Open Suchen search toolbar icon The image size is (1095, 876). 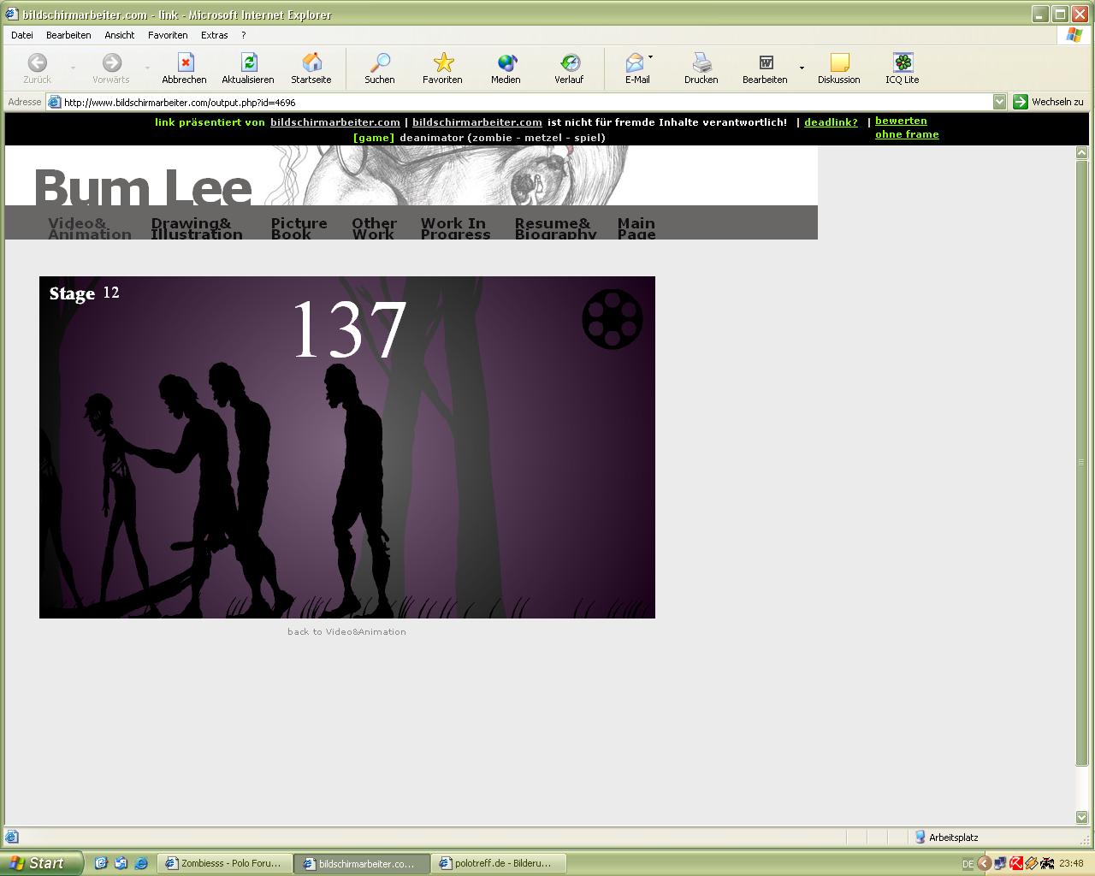tap(379, 62)
